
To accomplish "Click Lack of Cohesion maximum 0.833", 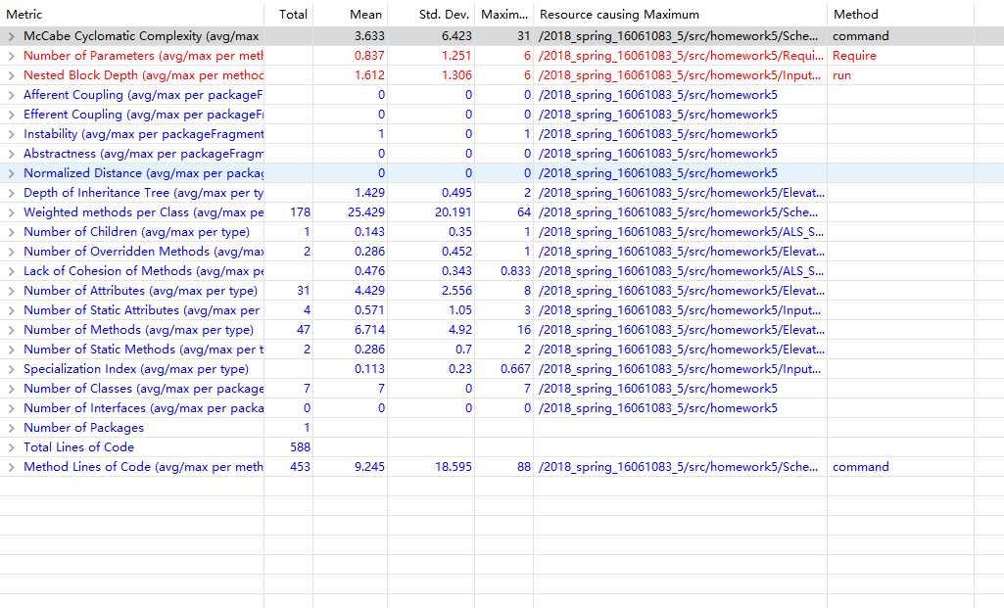I will click(x=515, y=271).
